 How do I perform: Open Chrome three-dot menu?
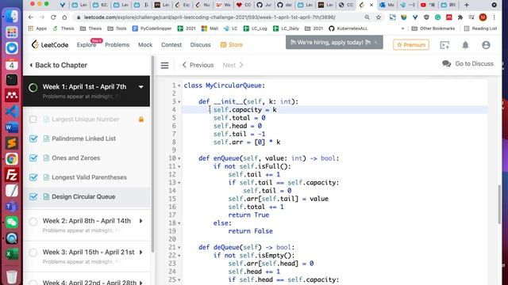(494, 17)
